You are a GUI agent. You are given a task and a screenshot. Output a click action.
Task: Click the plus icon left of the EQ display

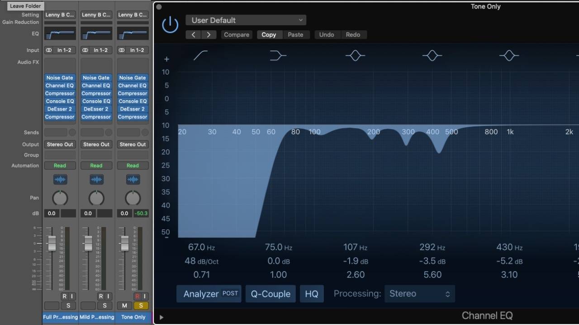[166, 59]
